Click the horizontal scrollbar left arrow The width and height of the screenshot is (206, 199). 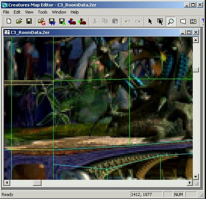coord(7,183)
